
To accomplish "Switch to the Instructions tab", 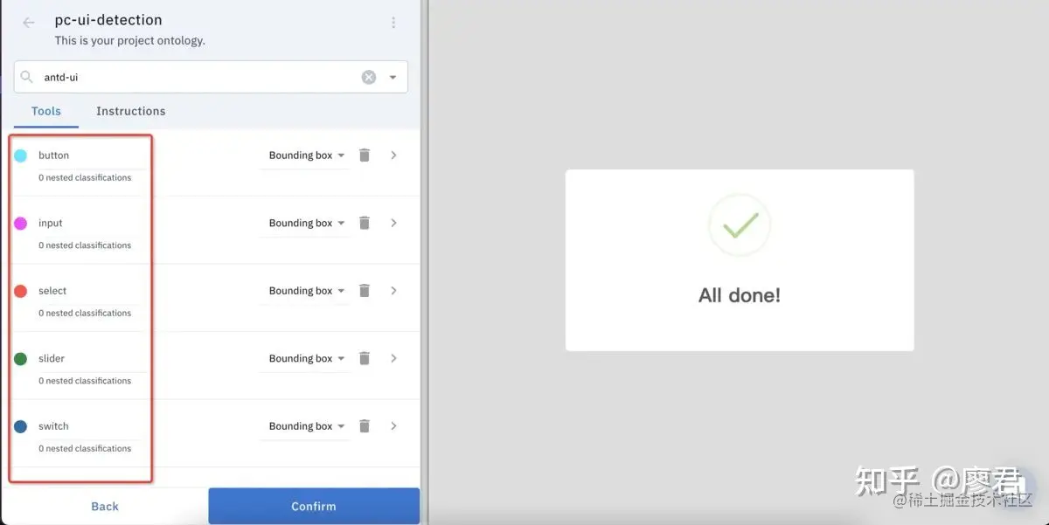I will tap(131, 111).
